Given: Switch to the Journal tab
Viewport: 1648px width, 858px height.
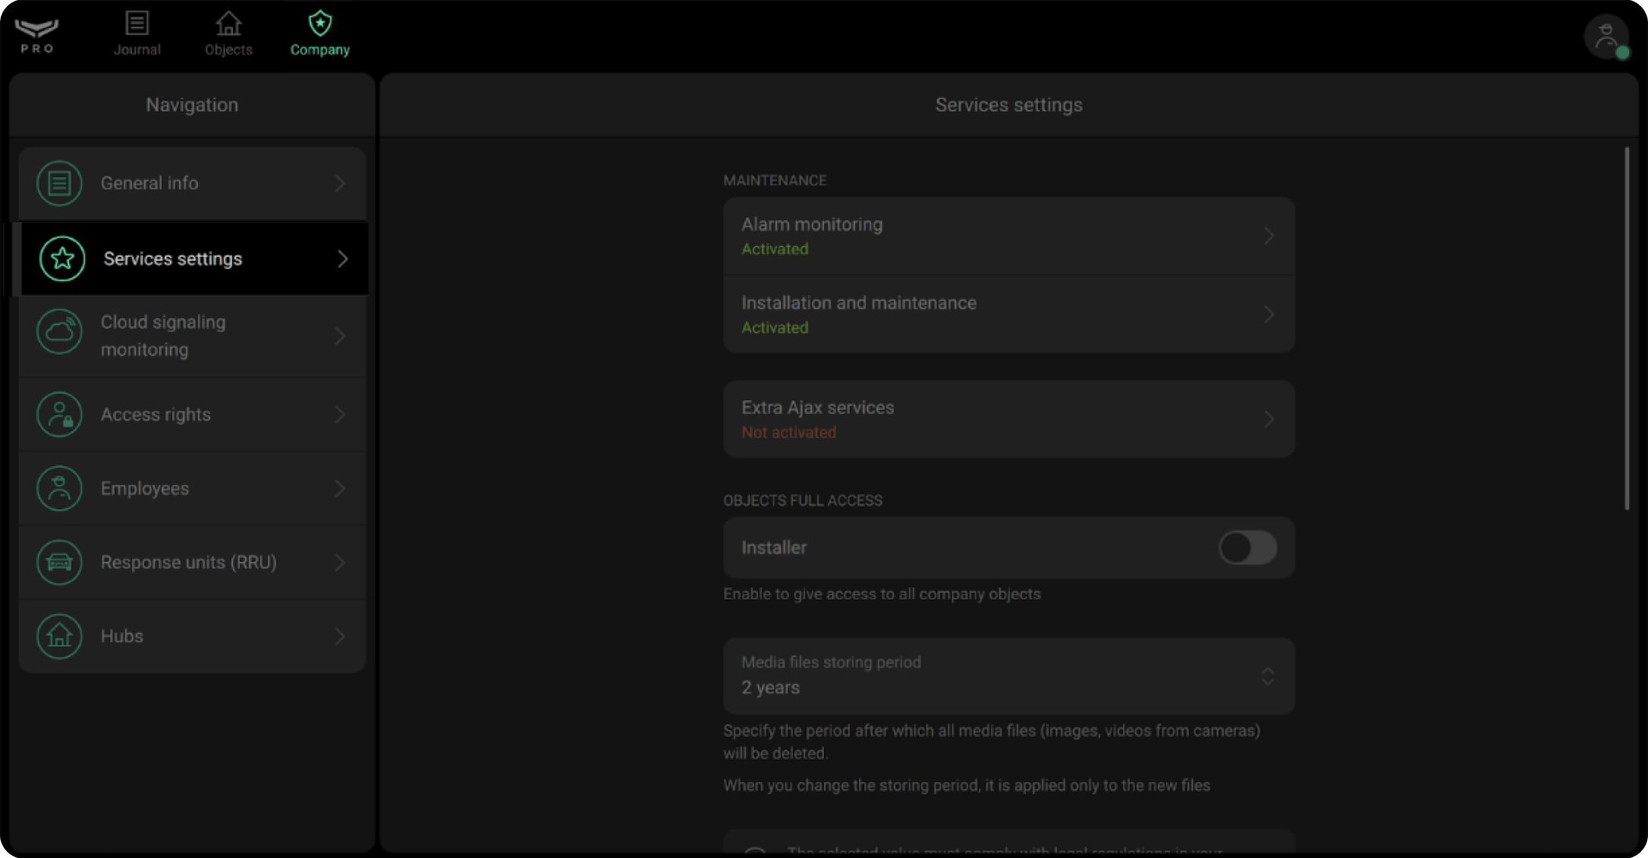Looking at the screenshot, I should (x=137, y=34).
